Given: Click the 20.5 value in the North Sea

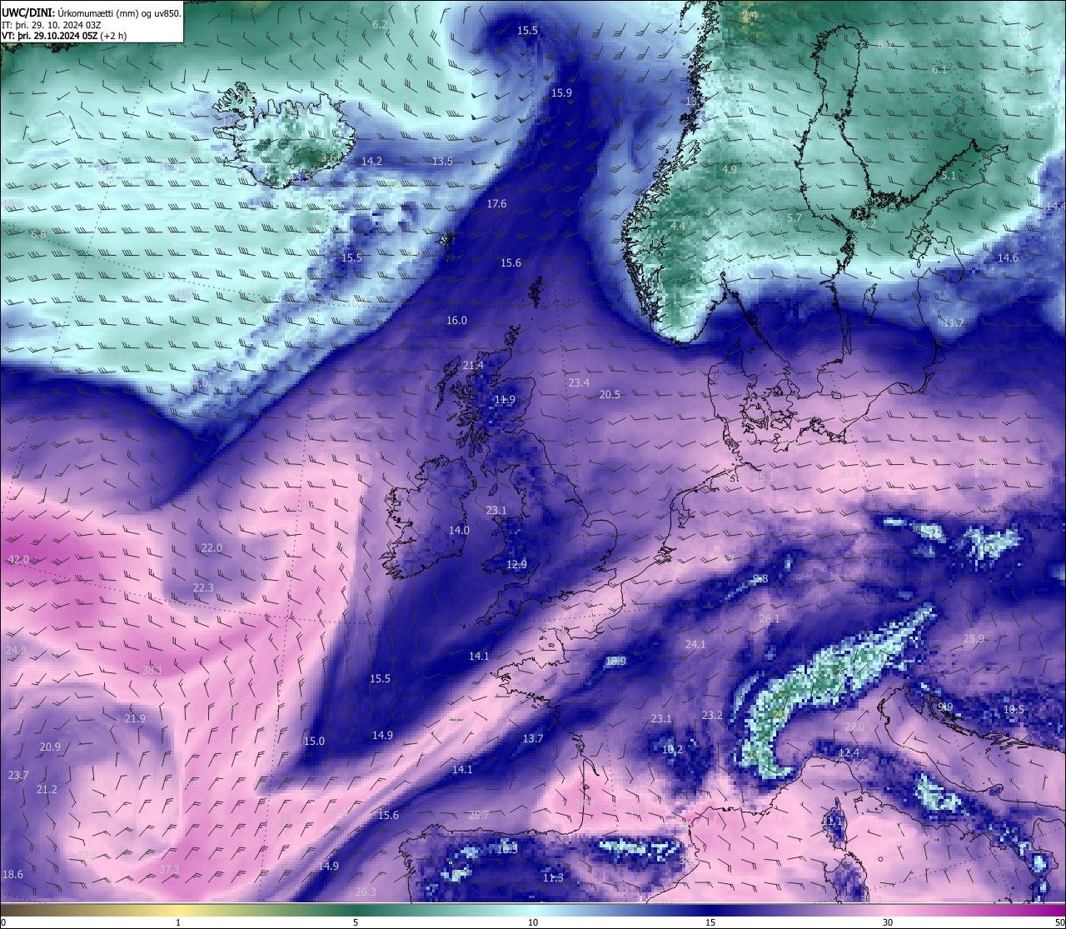Looking at the screenshot, I should (x=610, y=394).
